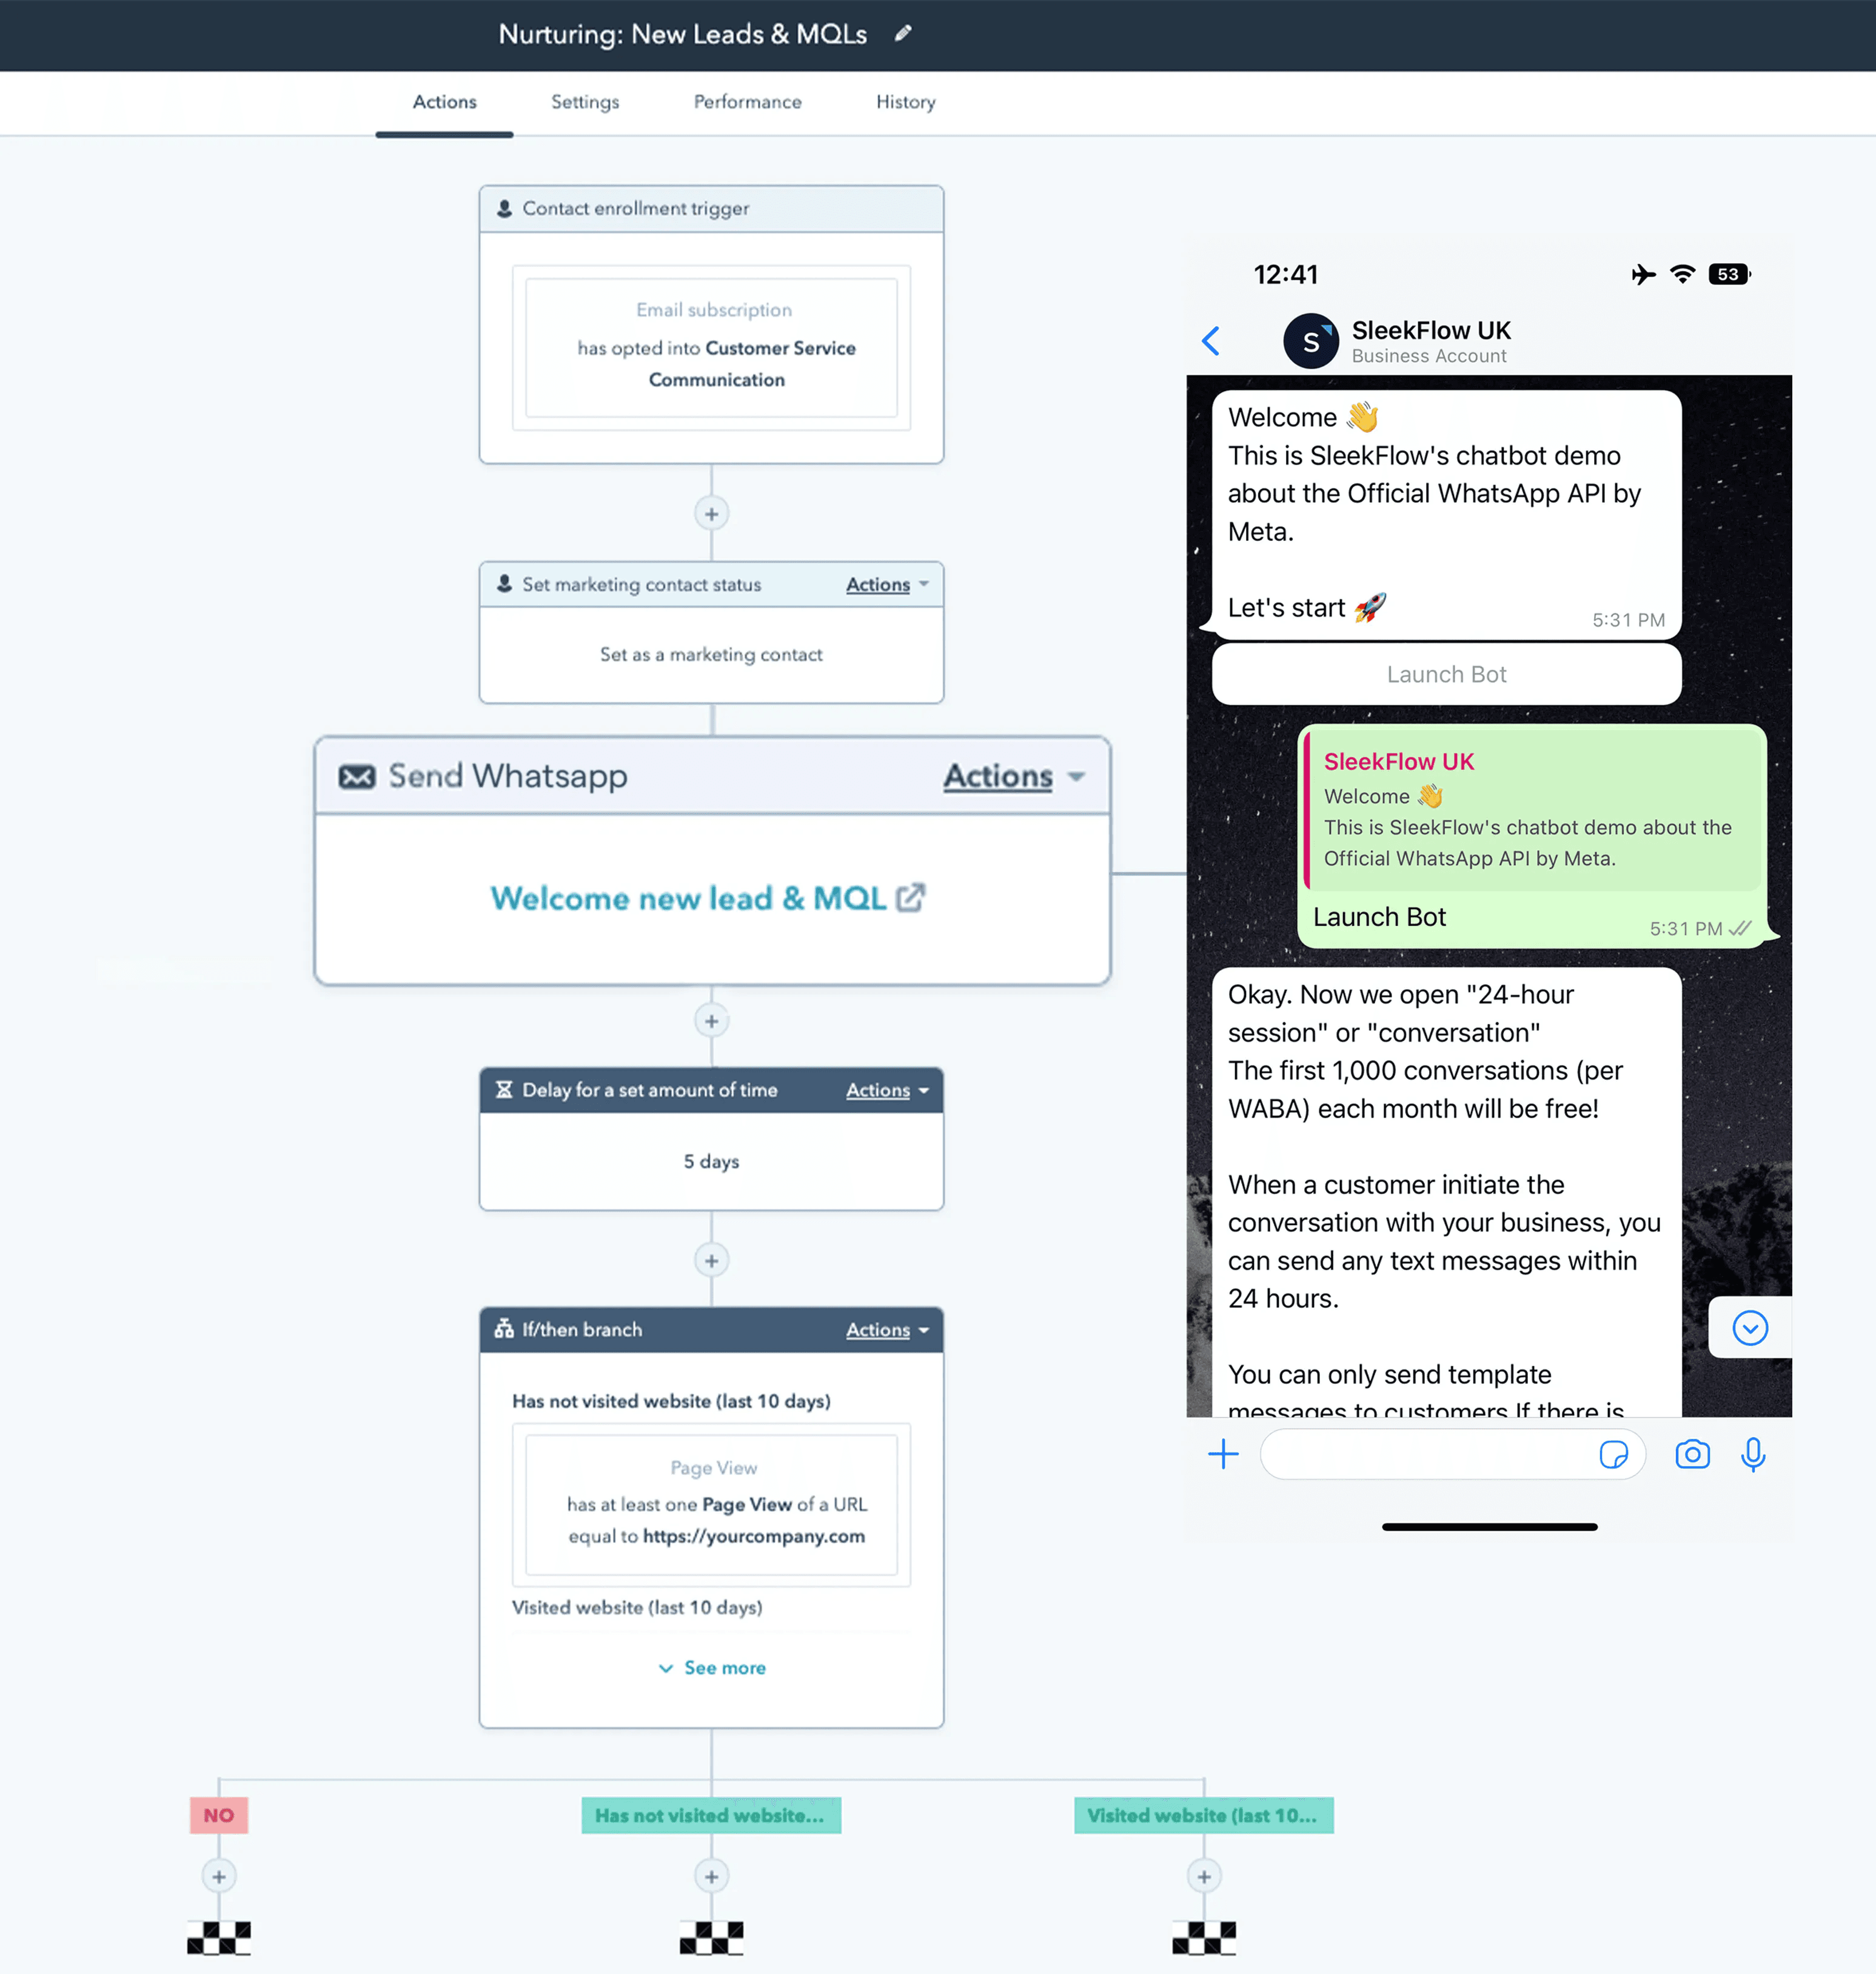Switch to the Settings tab
The image size is (1876, 1974).
(585, 101)
